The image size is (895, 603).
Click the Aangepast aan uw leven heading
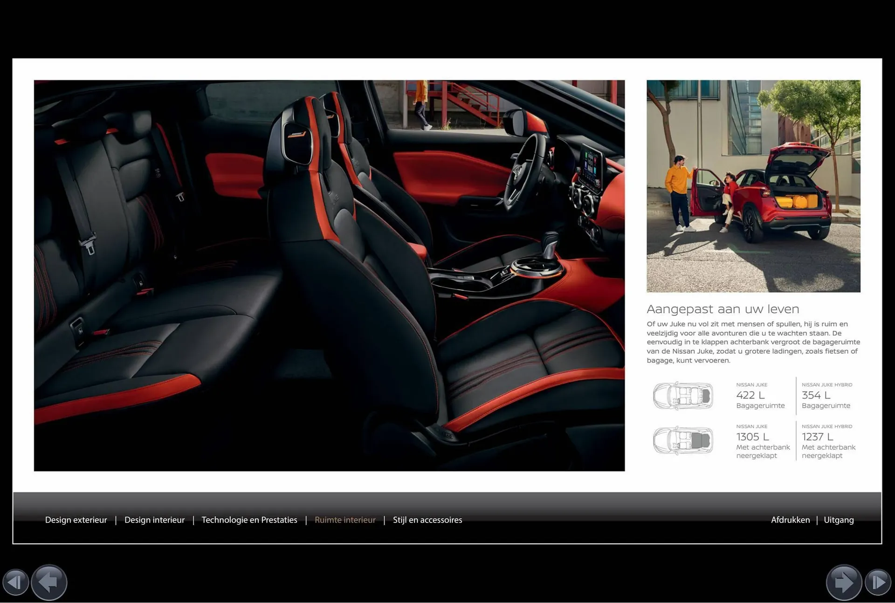coord(723,309)
